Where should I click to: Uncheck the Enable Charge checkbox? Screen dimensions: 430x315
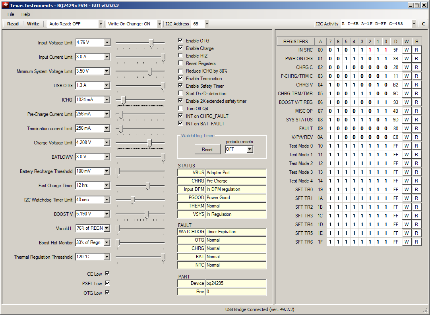point(180,48)
